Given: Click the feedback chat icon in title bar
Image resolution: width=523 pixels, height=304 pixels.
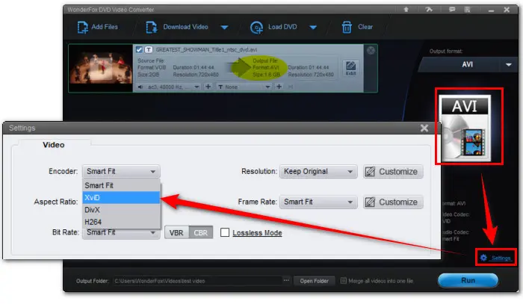Looking at the screenshot, I should click(452, 10).
